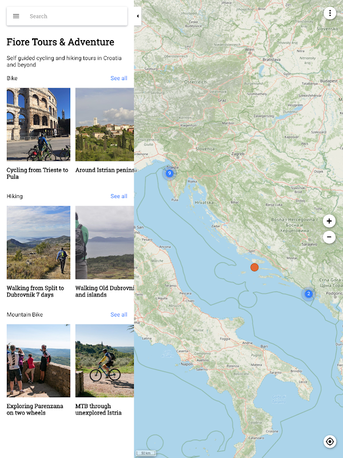Collapse the side panel with arrow
This screenshot has width=343, height=458.
tap(138, 16)
